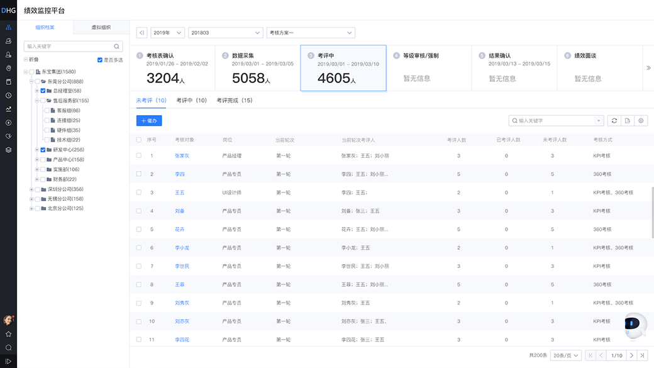Switch to the 虚拟组织 tab

(101, 28)
